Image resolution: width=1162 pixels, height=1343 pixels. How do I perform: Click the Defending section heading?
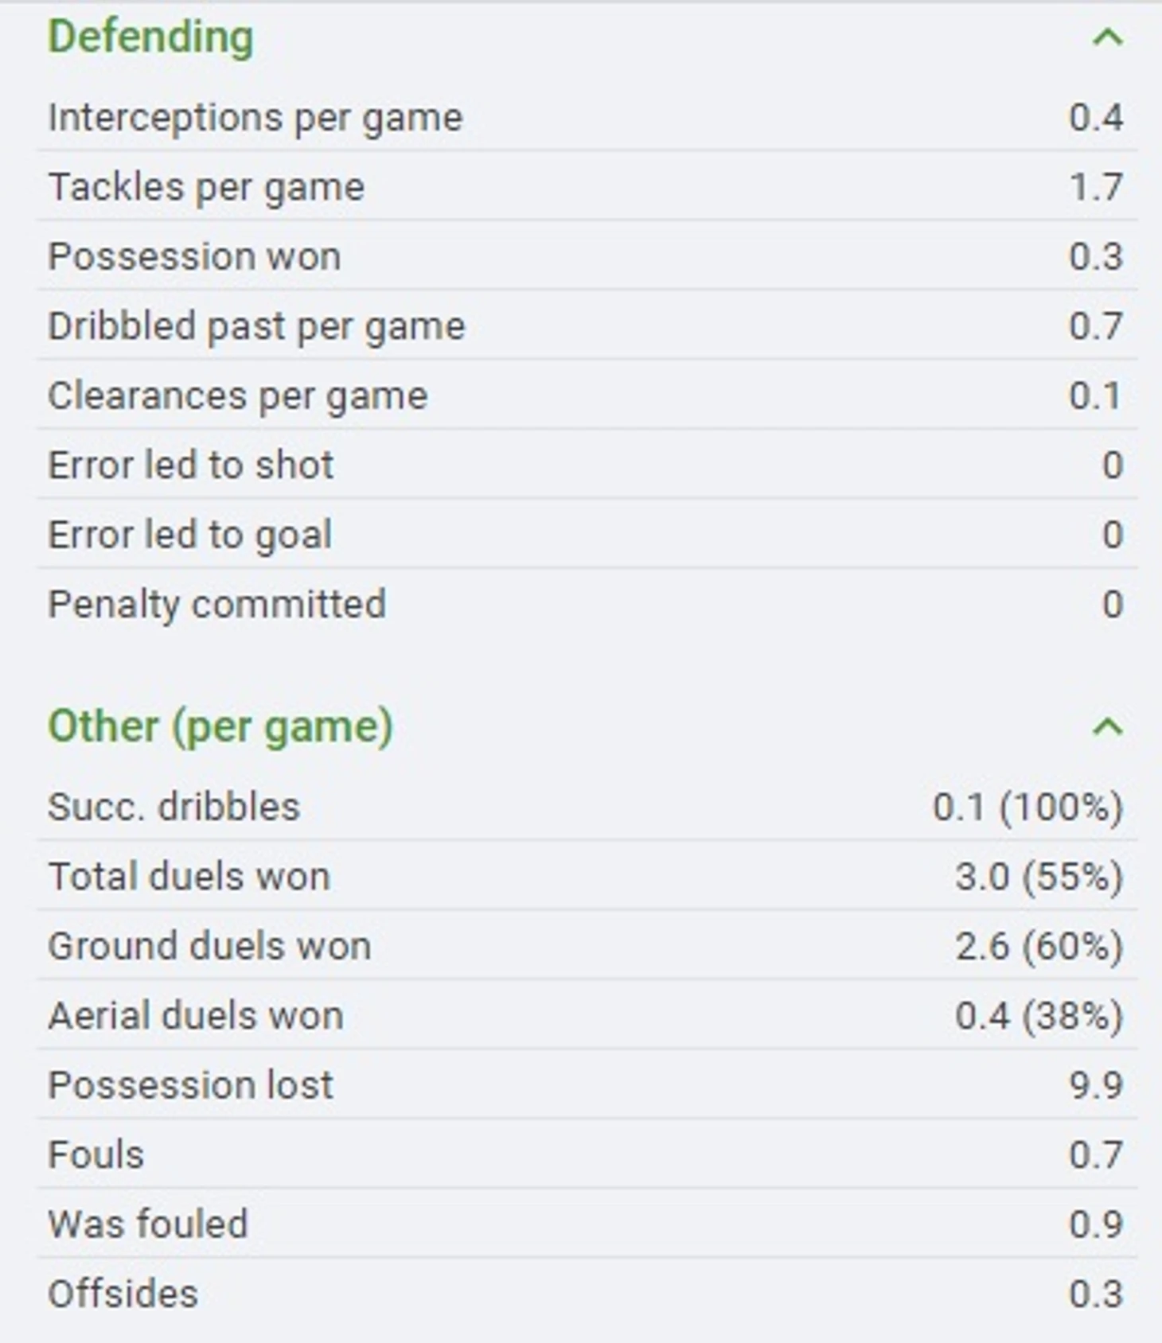pyautogui.click(x=151, y=37)
